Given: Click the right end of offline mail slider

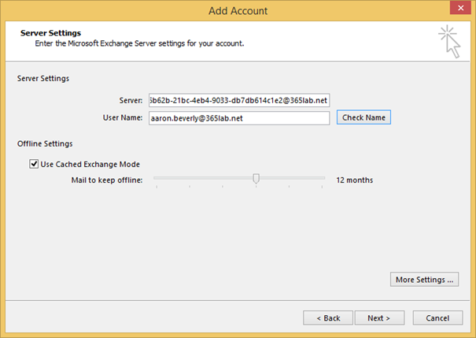Looking at the screenshot, I should tap(323, 180).
